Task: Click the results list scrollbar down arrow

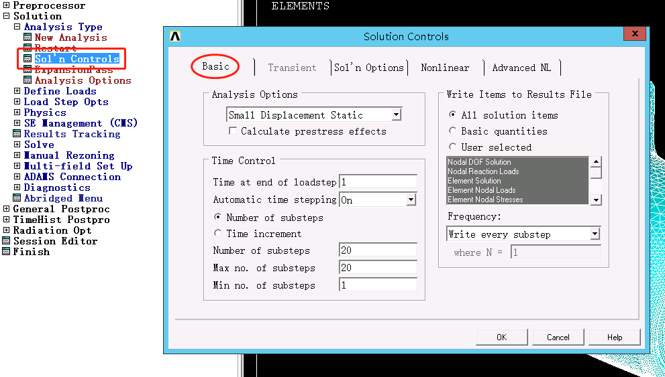Action: point(596,200)
